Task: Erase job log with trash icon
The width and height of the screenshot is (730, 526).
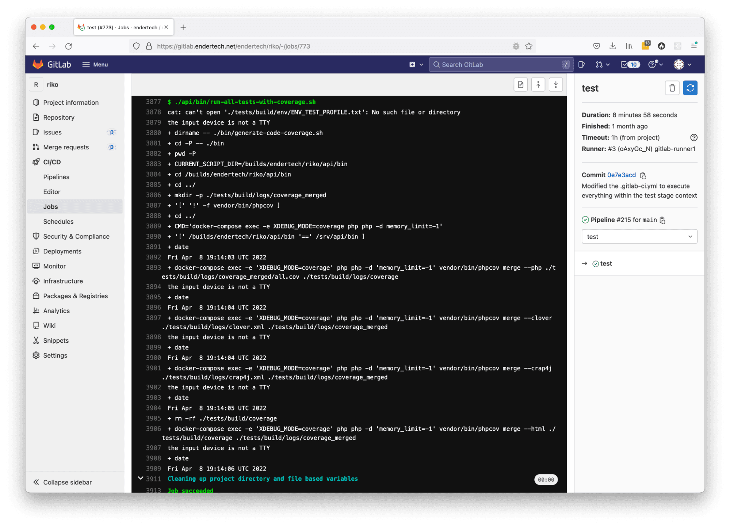Action: pos(672,88)
